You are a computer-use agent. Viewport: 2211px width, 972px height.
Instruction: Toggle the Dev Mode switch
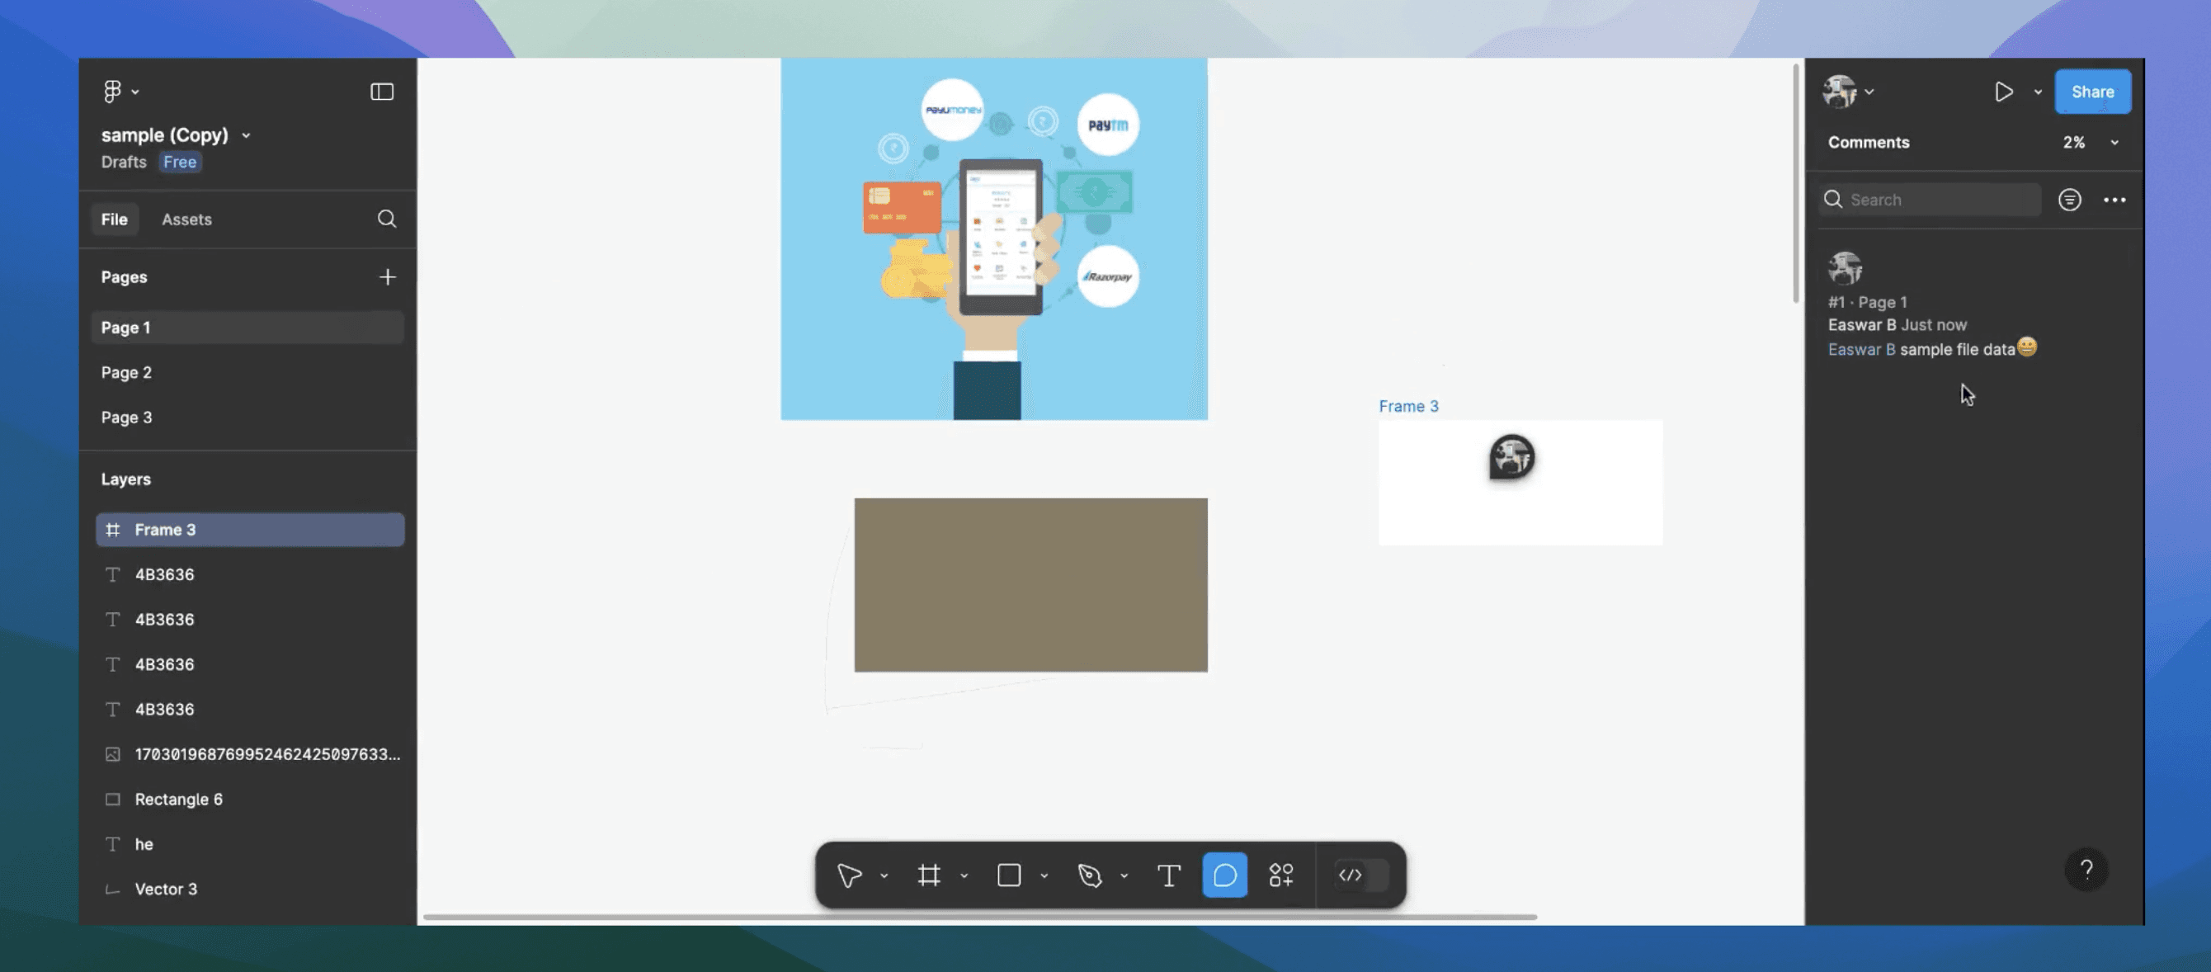[x=1359, y=875]
